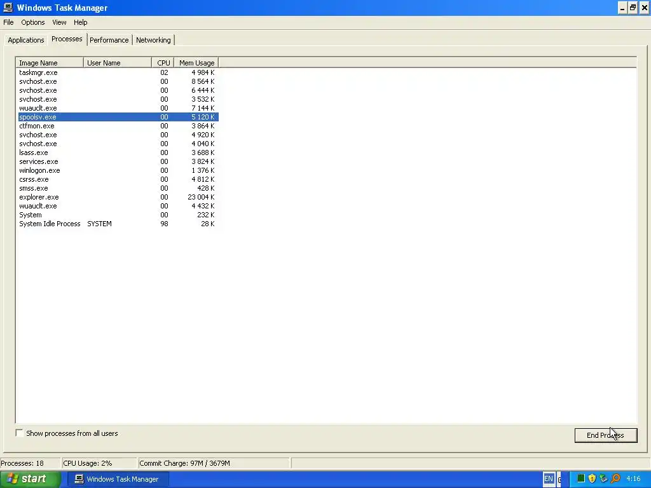Select the services.exe process row
The width and height of the screenshot is (651, 488).
point(118,162)
